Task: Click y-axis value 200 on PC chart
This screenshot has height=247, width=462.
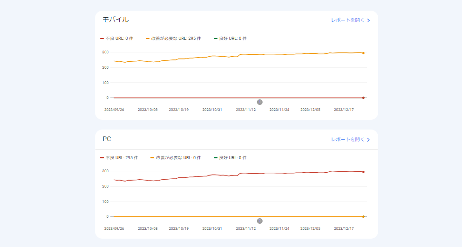Action: 105,187
